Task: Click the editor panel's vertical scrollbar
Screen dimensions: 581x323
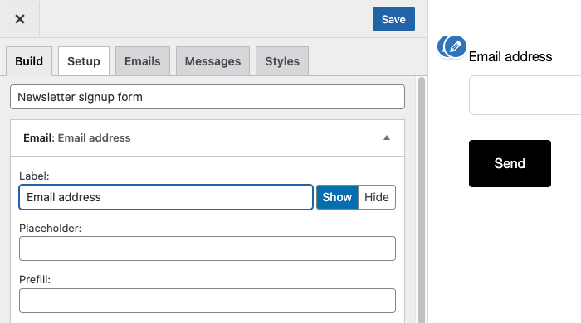Action: coord(422,200)
